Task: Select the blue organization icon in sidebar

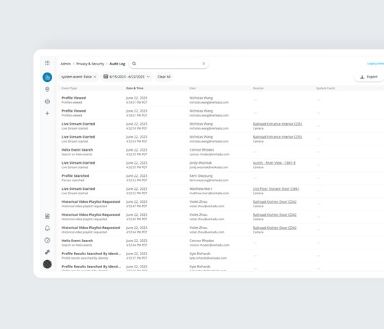Action: click(47, 77)
